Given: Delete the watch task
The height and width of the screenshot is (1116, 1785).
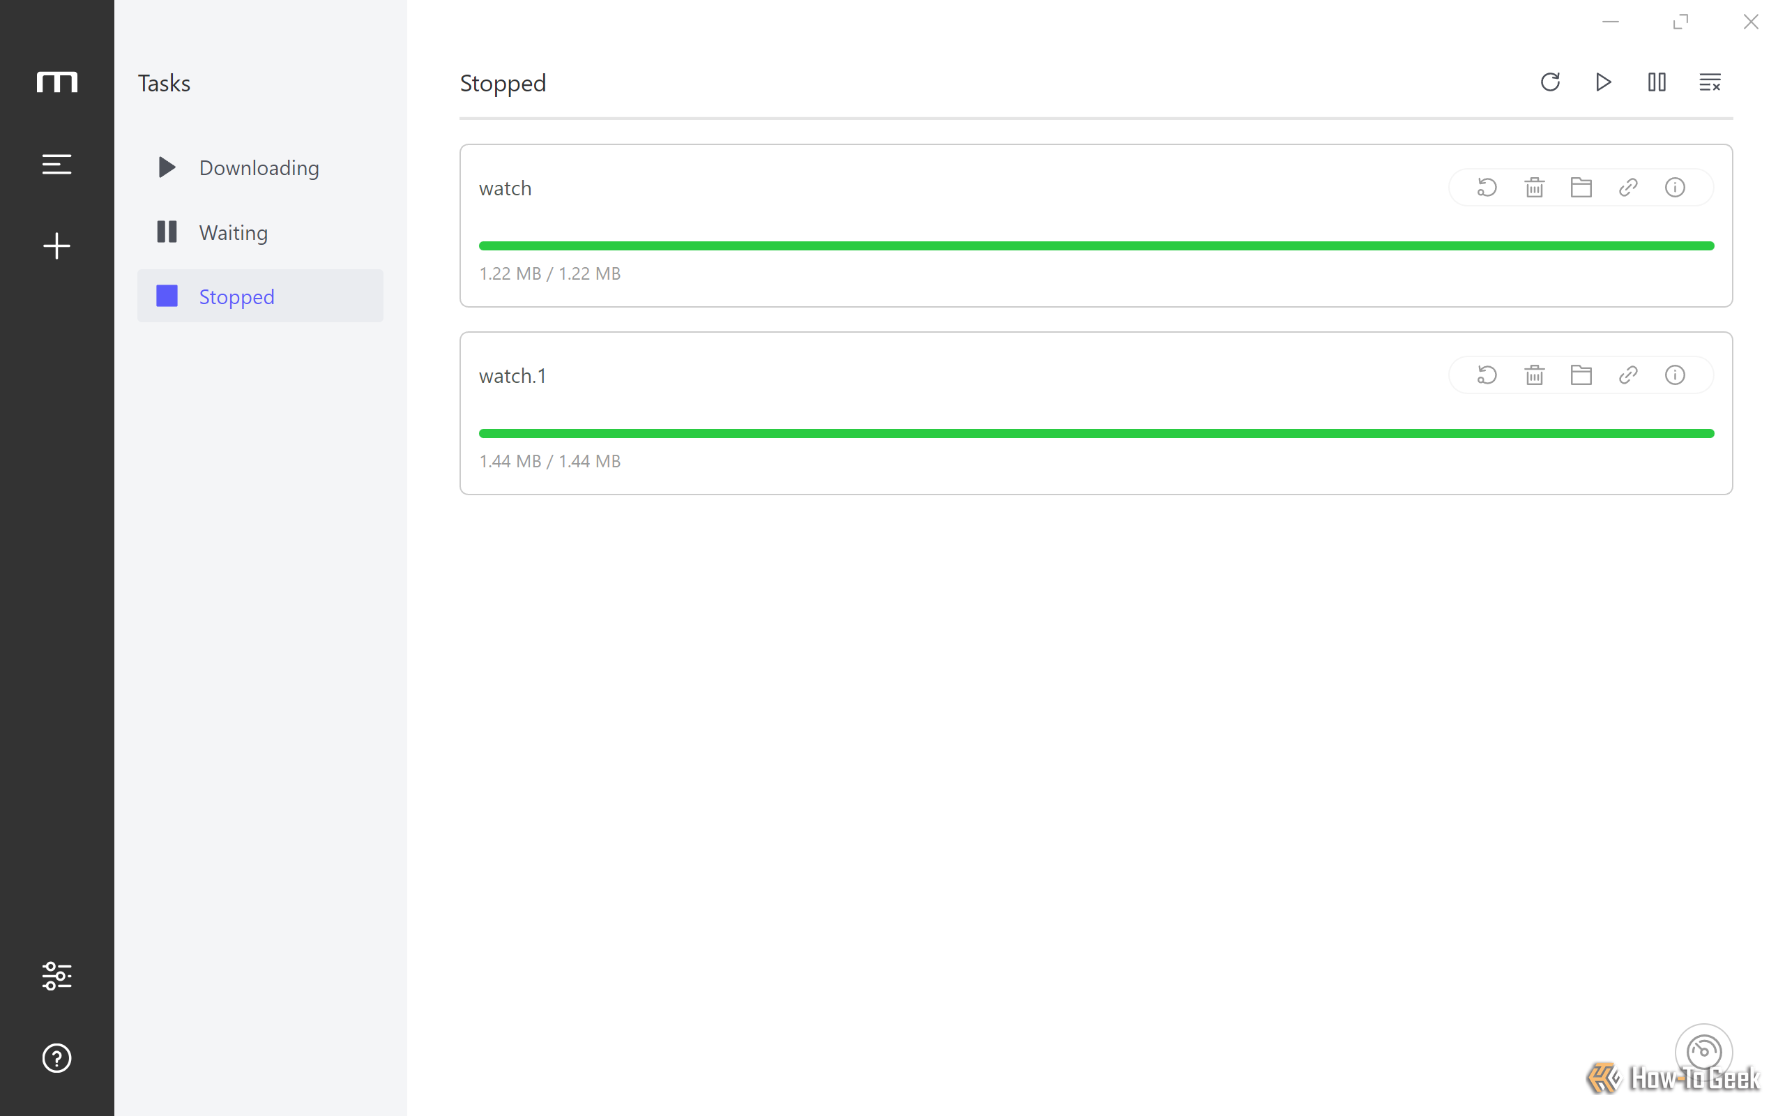Looking at the screenshot, I should 1534,188.
